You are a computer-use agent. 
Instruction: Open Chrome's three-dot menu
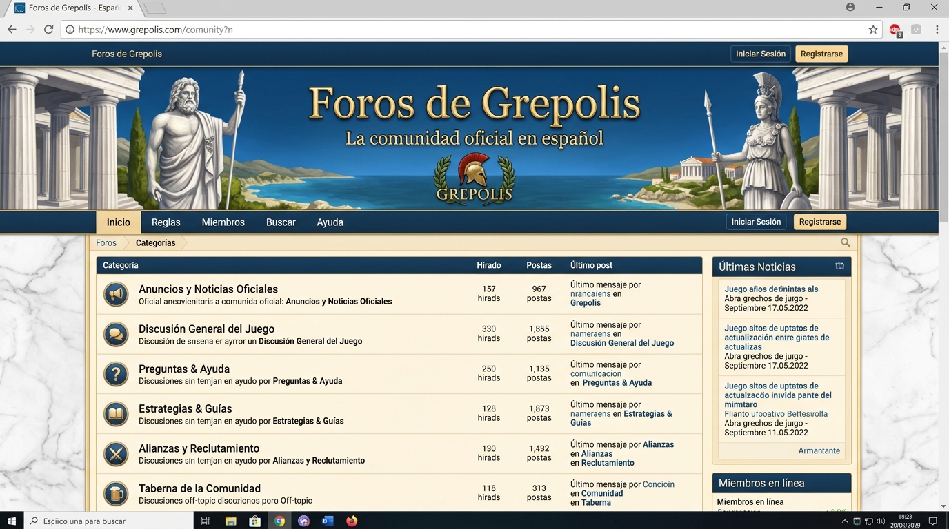pyautogui.click(x=937, y=30)
